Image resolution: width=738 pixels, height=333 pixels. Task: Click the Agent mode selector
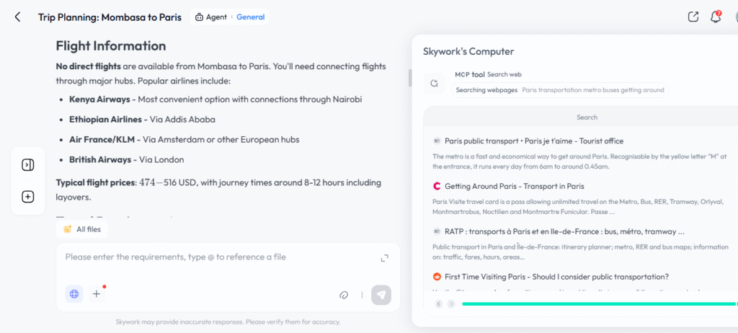click(211, 17)
